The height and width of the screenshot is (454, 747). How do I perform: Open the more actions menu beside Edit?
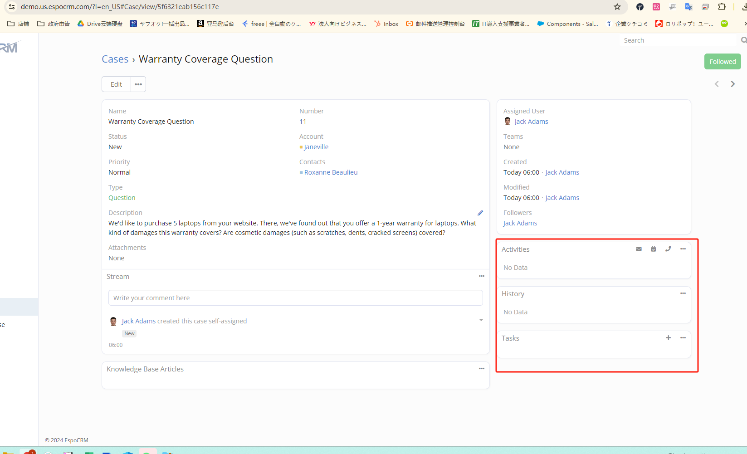[138, 84]
